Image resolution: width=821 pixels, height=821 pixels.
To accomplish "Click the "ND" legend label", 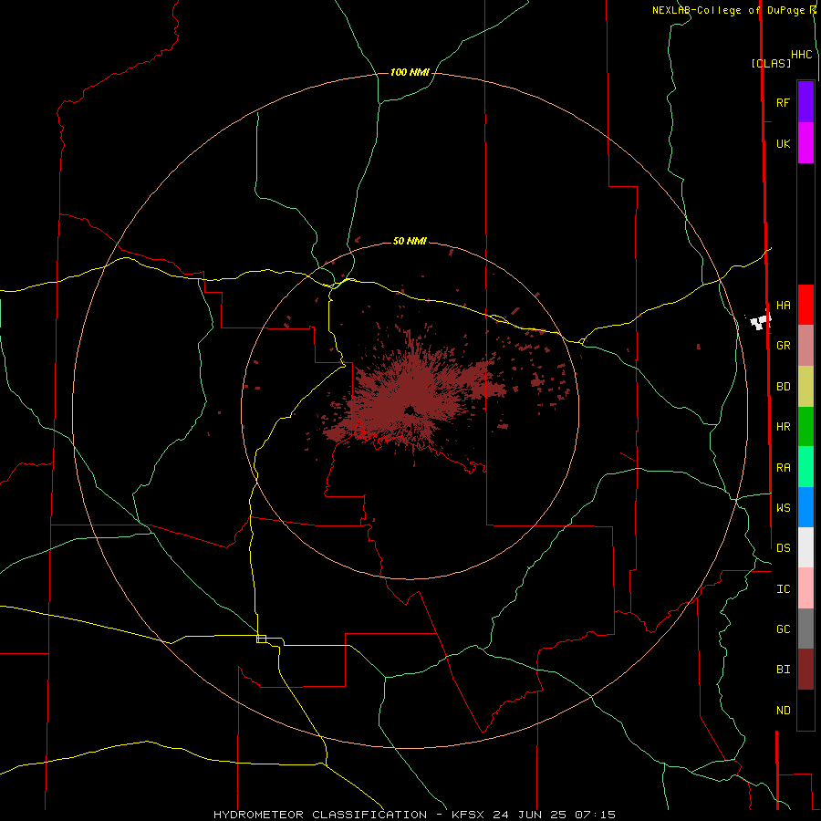I will (x=783, y=711).
